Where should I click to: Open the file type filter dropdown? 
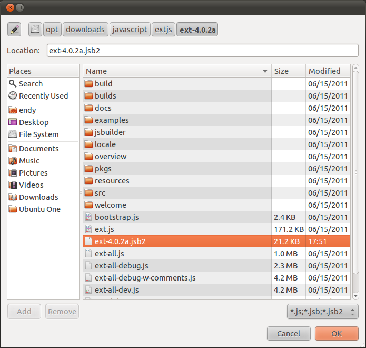click(323, 311)
